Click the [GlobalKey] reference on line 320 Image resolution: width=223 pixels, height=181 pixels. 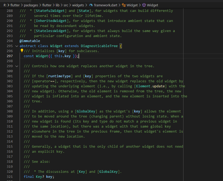(109, 172)
